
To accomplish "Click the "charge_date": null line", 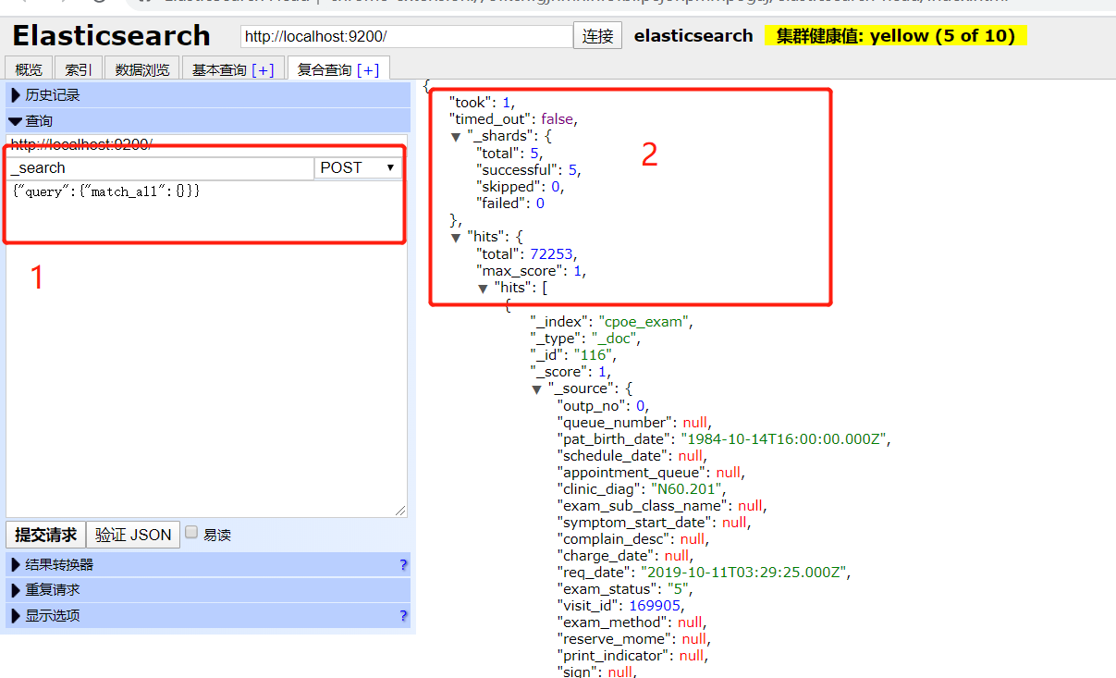I will click(626, 556).
